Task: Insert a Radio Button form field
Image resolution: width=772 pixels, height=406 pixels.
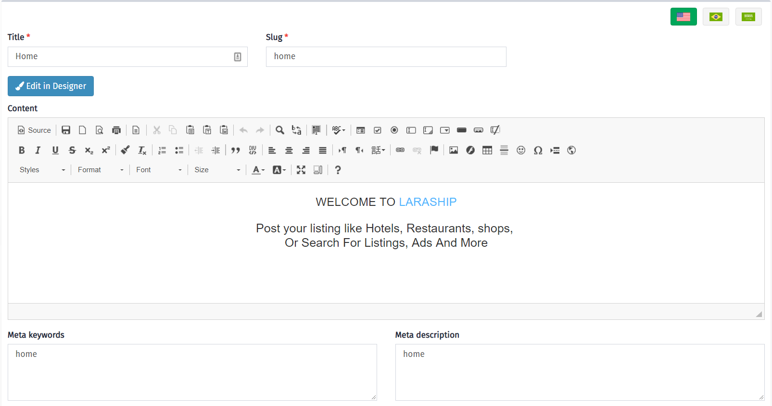Action: tap(394, 130)
